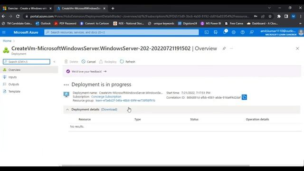Open the Chrome profile button M
Image resolution: width=304 pixels, height=171 pixels.
click(x=294, y=17)
